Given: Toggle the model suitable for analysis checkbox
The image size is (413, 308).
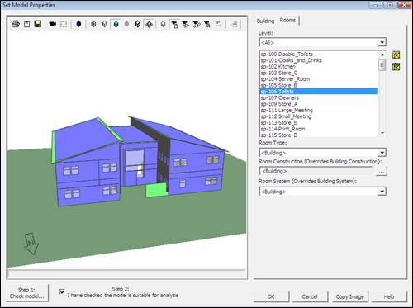Looking at the screenshot, I should point(62,291).
